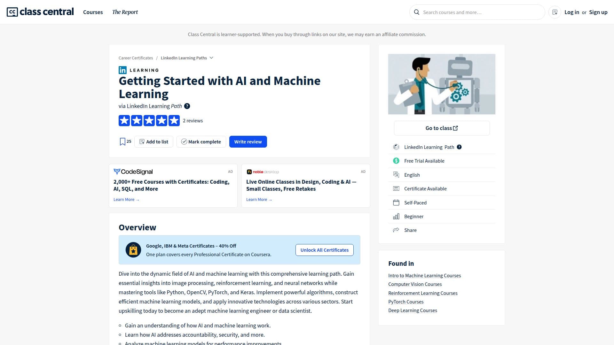Open the 2 reviews link
The image size is (614, 345).
pyautogui.click(x=193, y=121)
